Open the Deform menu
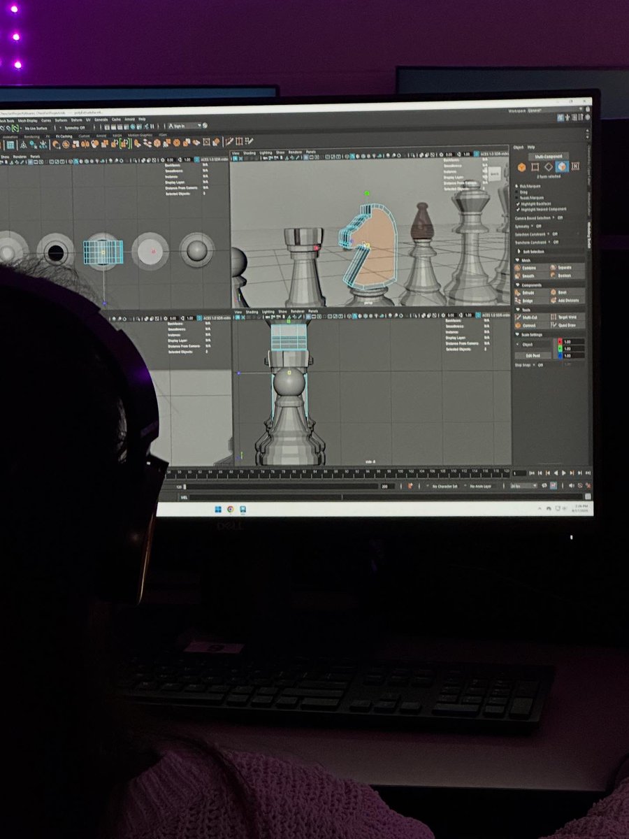 coord(77,120)
